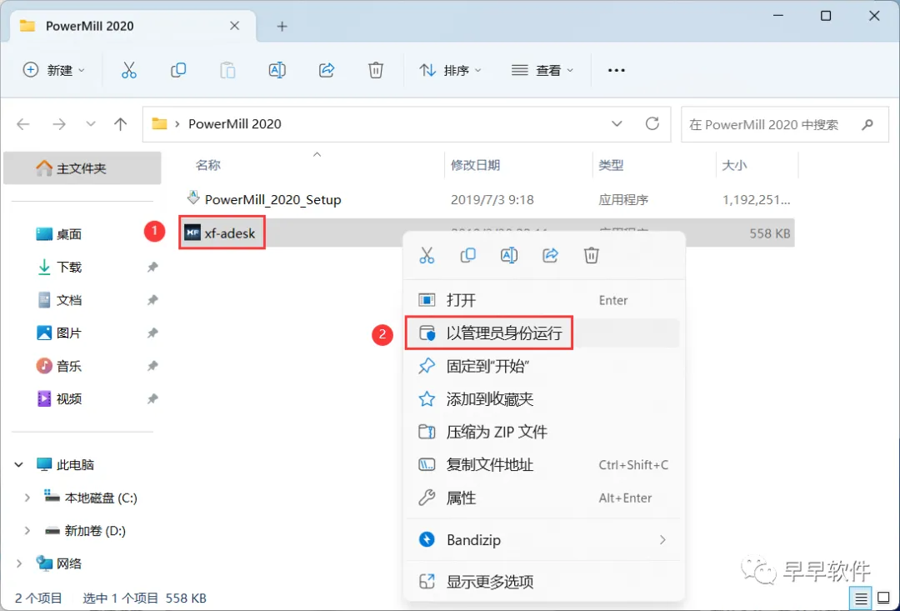Choose 打开 from the context menu
Image resolution: width=900 pixels, height=611 pixels.
tap(543, 300)
